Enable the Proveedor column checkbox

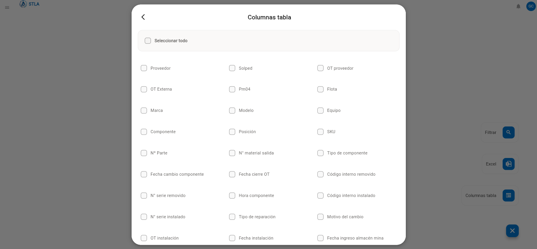tap(144, 68)
